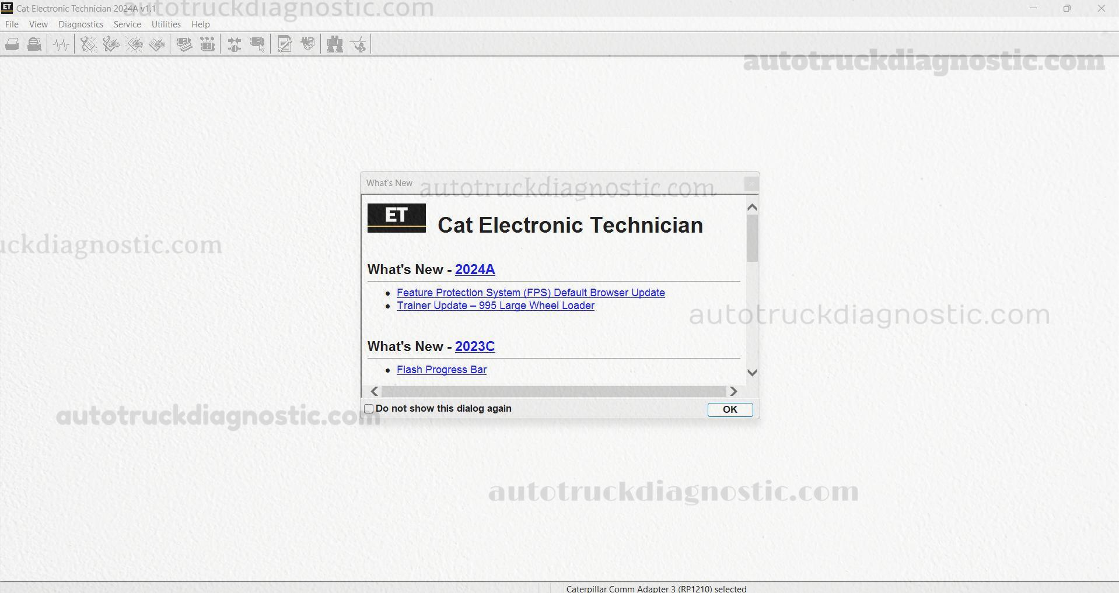Click the scroll right arrow in dialog

[733, 391]
